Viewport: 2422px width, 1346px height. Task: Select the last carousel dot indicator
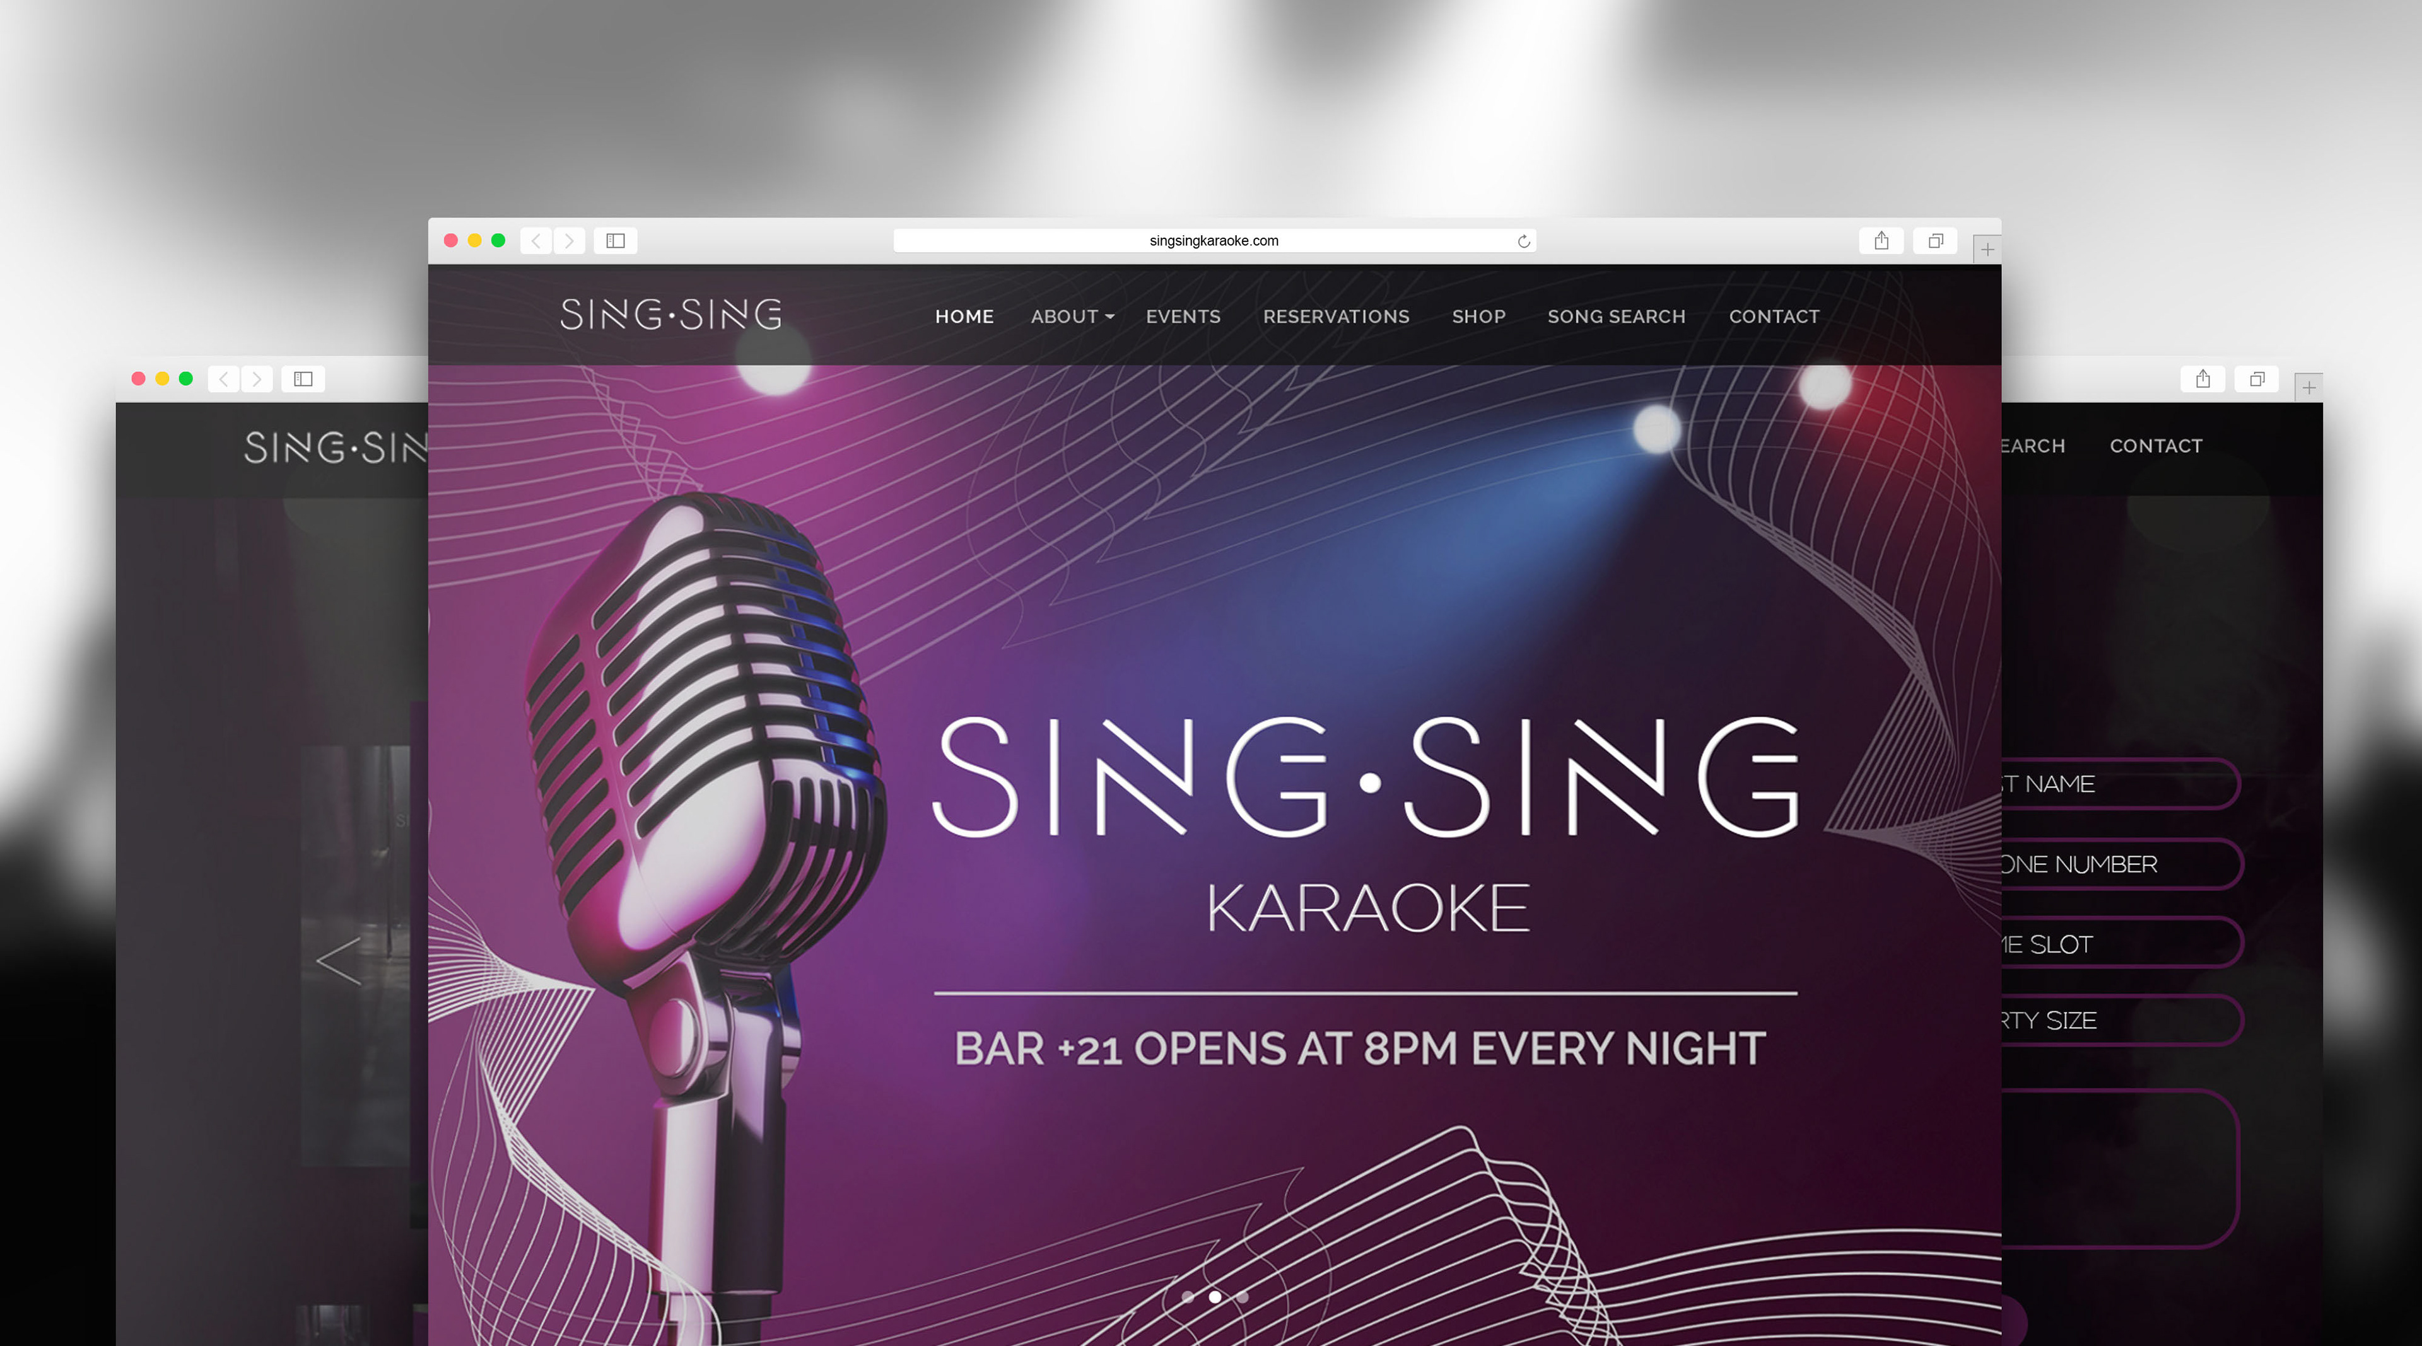click(x=1242, y=1297)
